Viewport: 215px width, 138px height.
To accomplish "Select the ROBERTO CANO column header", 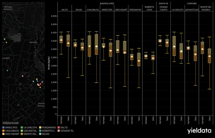I will point(149,8).
